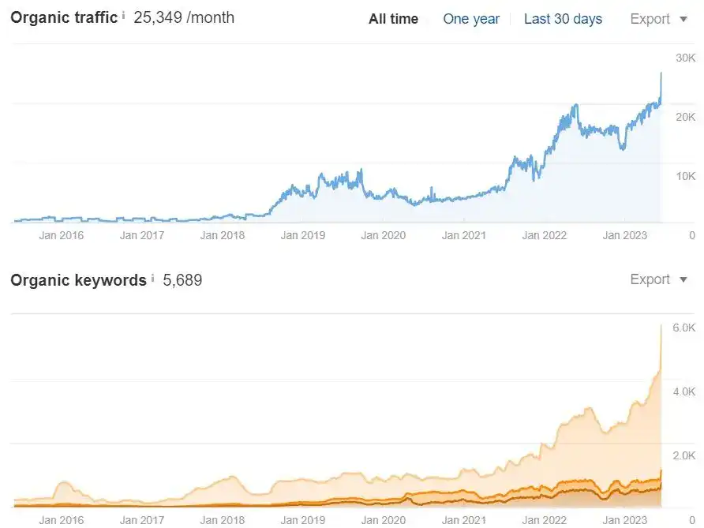This screenshot has width=704, height=528.
Task: Click the 25,349 /month traffic value
Action: point(184,17)
